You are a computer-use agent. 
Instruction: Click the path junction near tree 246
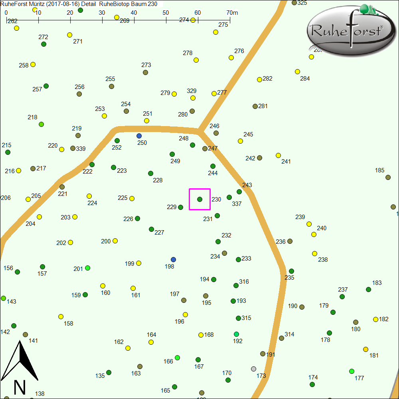[x=199, y=131]
